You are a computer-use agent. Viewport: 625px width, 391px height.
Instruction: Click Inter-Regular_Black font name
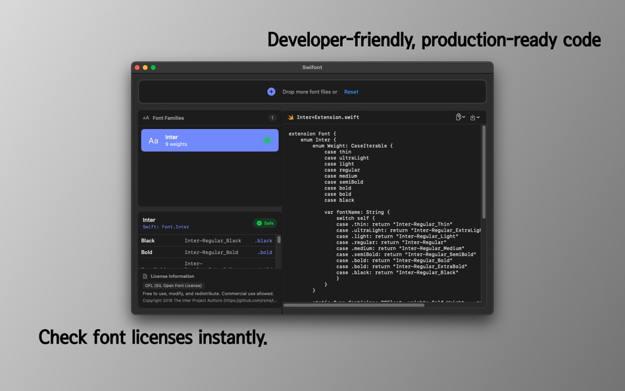click(213, 240)
